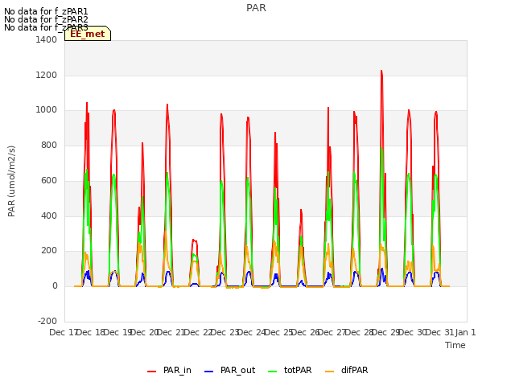Click the Jan 1 x-axis tick label
515x386 pixels.
click(465, 332)
